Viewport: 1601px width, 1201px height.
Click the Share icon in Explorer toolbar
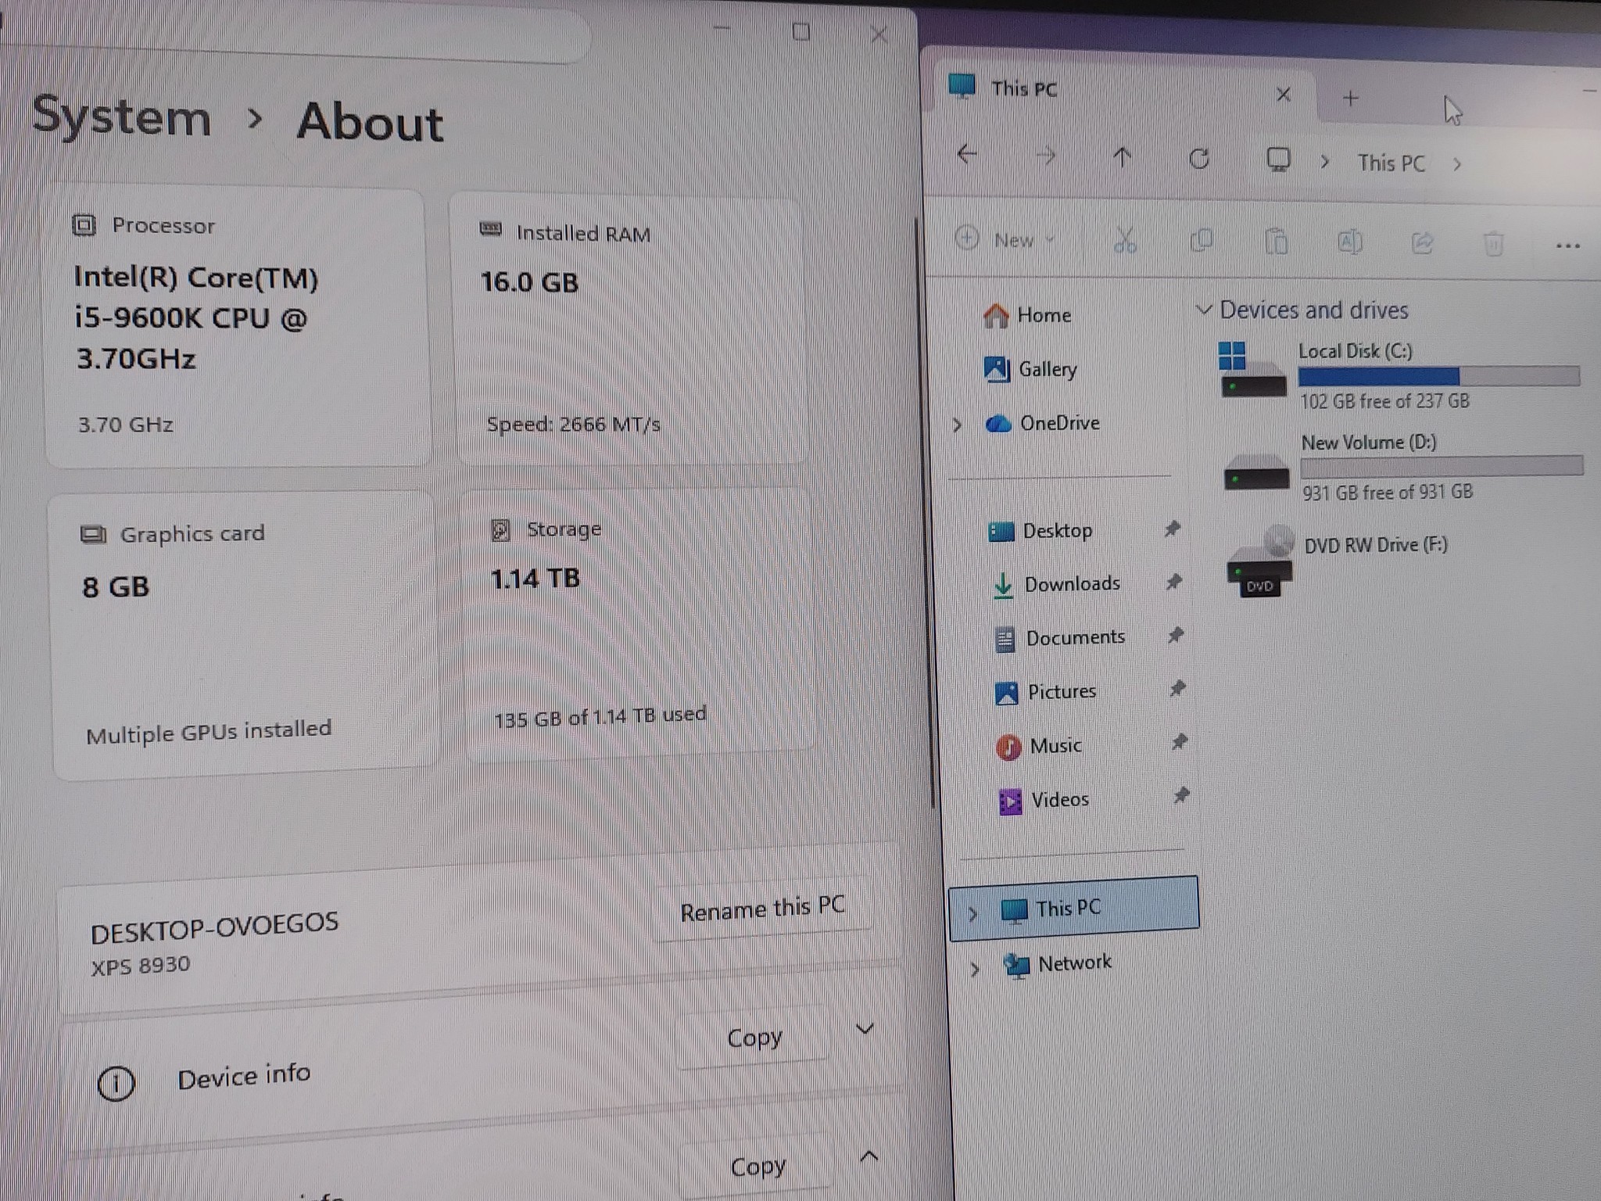(x=1423, y=243)
